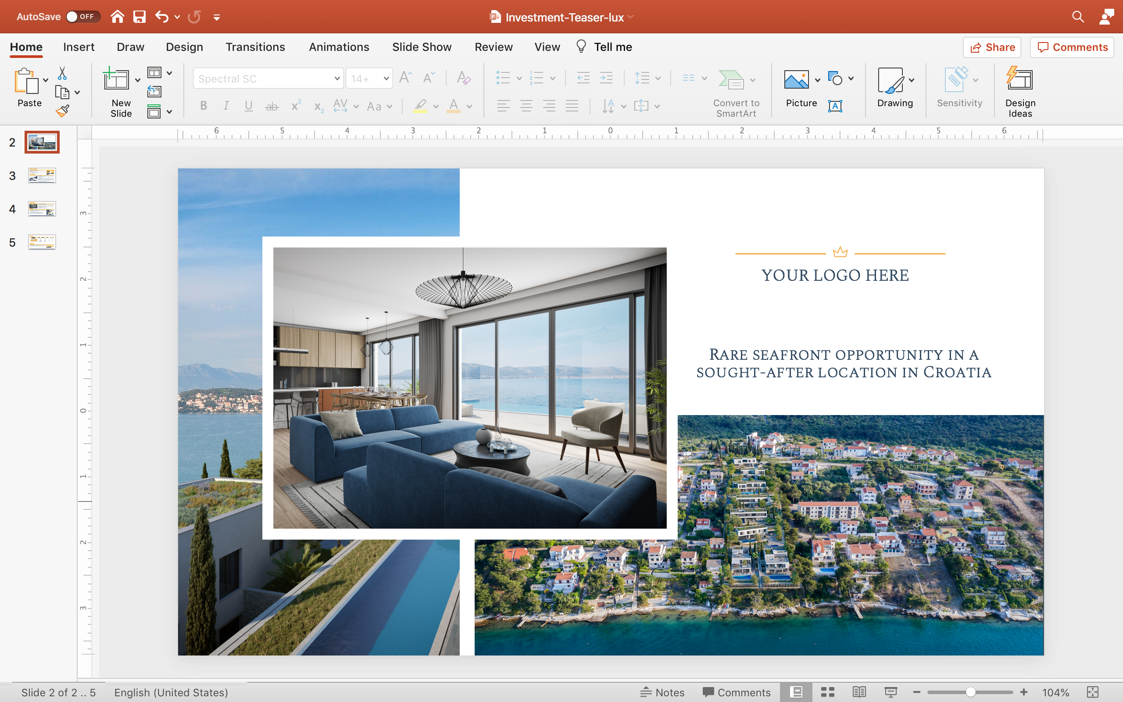Open the Transitions tab

(x=255, y=47)
